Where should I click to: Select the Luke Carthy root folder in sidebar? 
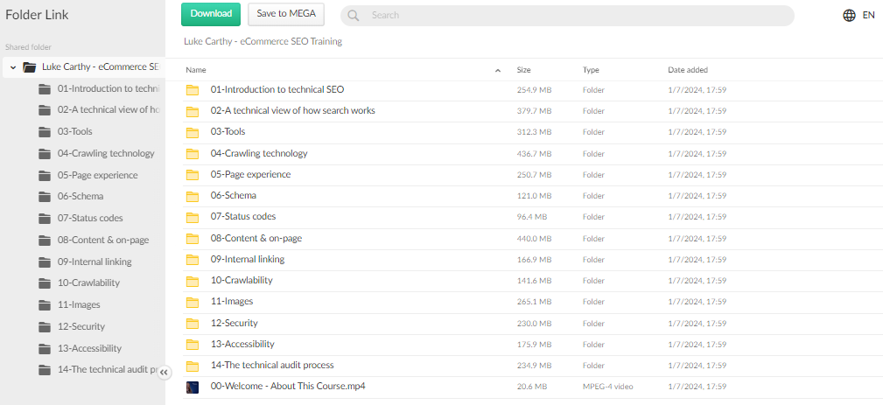click(85, 67)
